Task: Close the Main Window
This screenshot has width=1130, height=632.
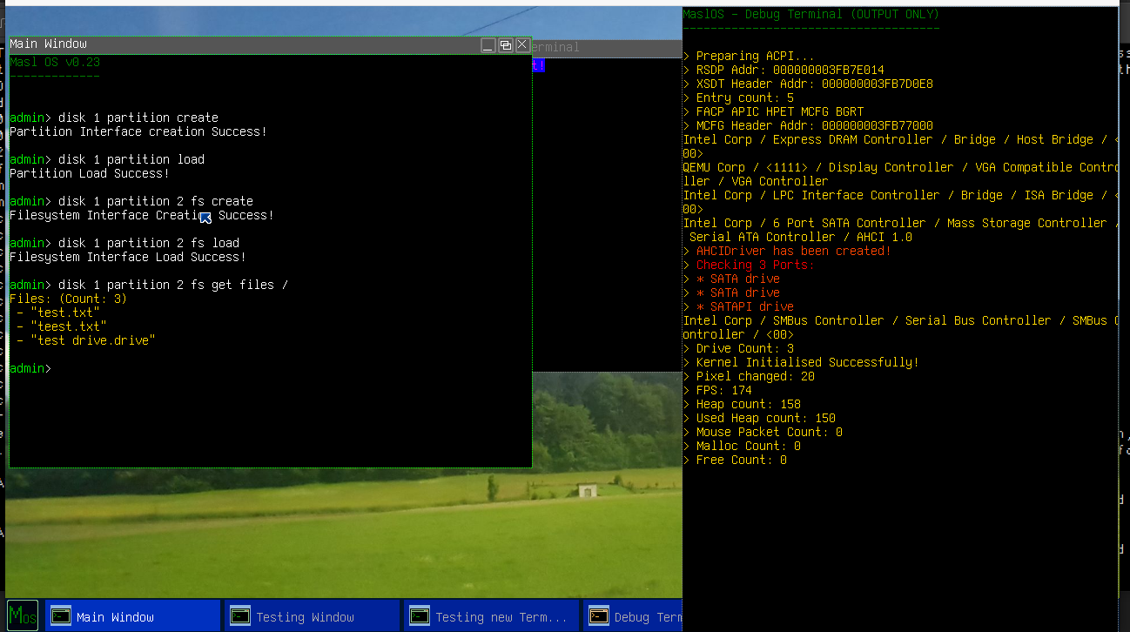Action: coord(522,44)
